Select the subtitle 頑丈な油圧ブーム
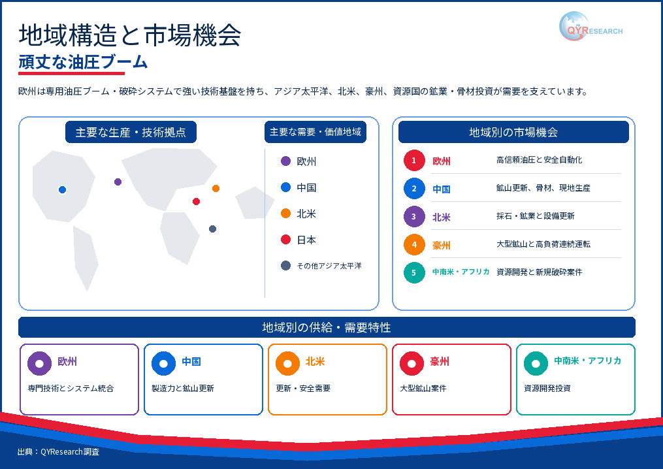663x469 pixels. click(83, 62)
